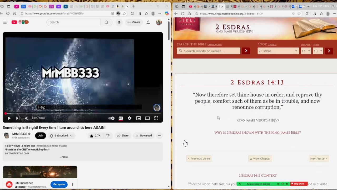
Task: Mute the video player volume
Action: point(26,118)
